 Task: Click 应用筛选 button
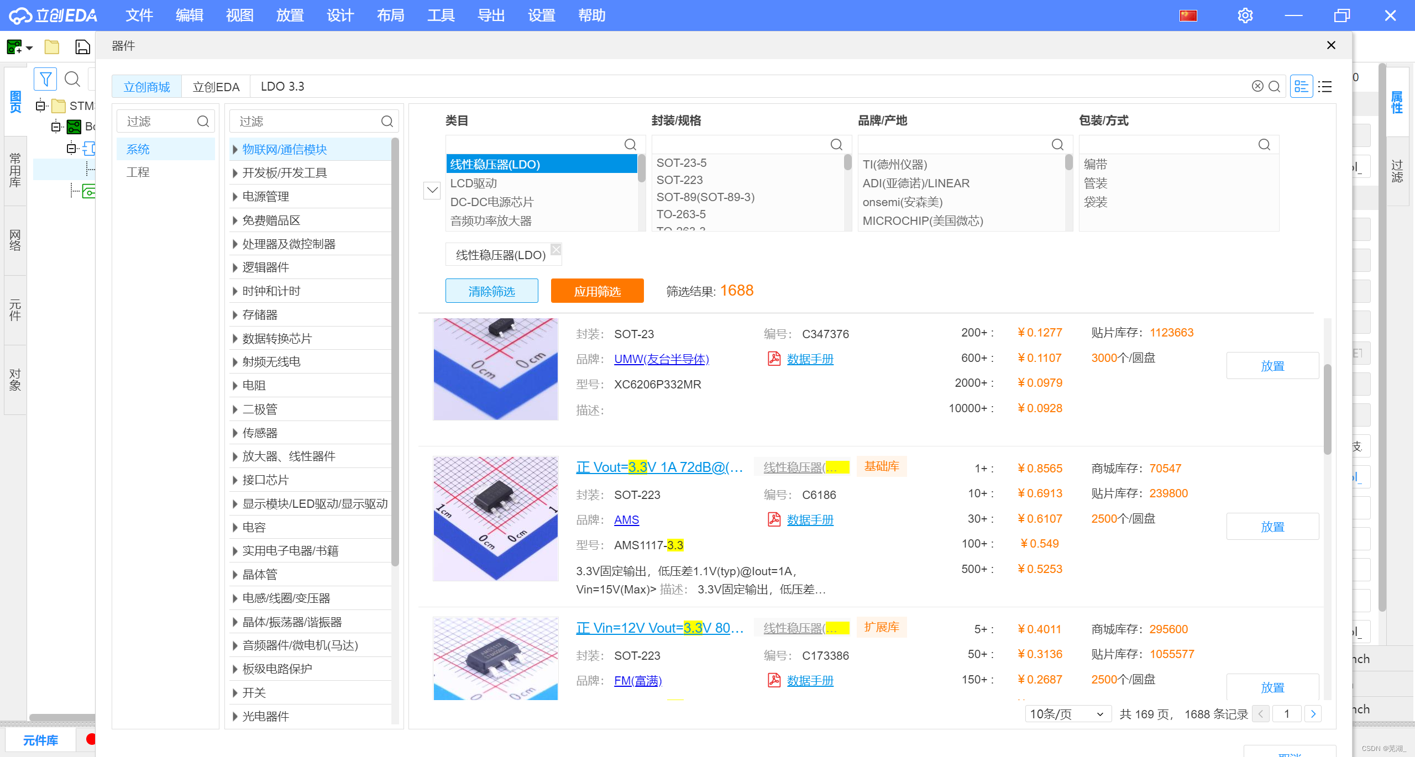pos(597,291)
